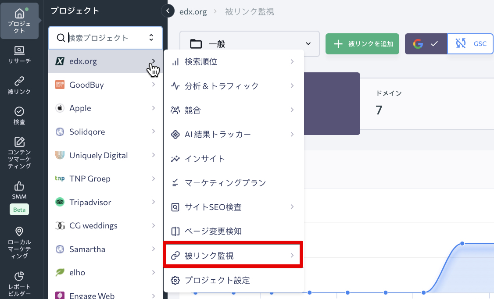Click the GoodBuy project logo icon
The width and height of the screenshot is (494, 299).
60,85
